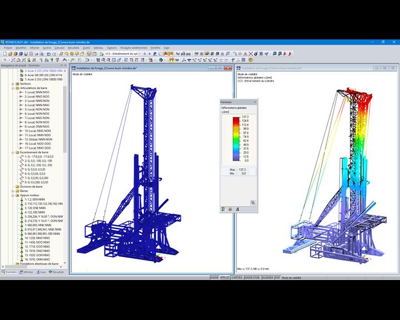Open the Fichier menu

tap(8, 48)
